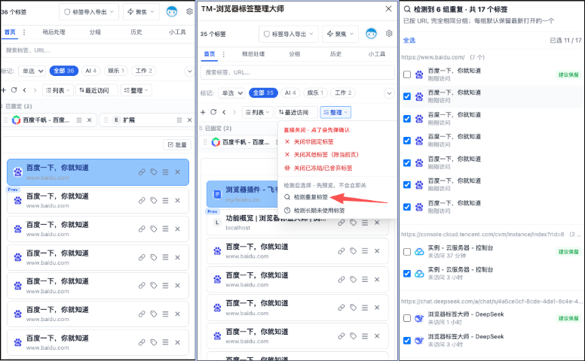
Task: Open the 整理 dropdown in the left panel
Action: pos(136,90)
